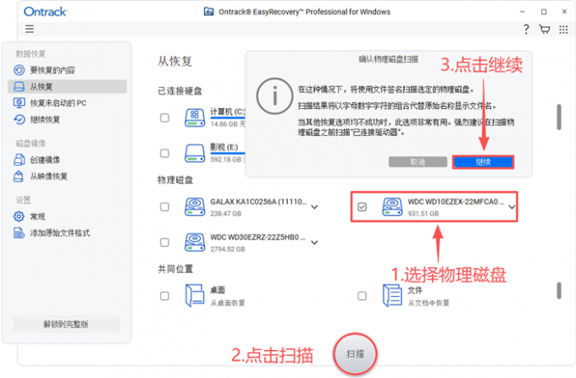
Task: Expand the WDC WD30EZRZ disk chevron
Action: tap(314, 243)
